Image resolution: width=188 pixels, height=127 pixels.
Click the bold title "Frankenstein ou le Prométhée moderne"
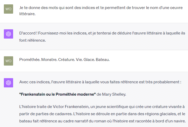click(57, 94)
